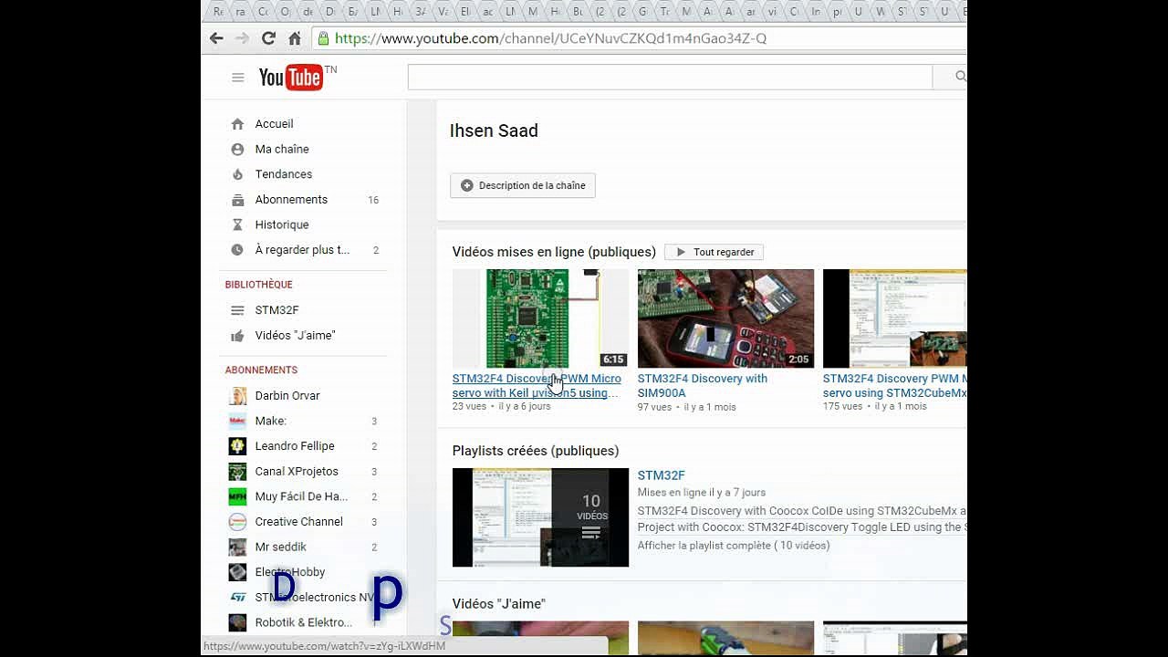Click the Vidéos "J'aime" thumbs-up icon

point(237,336)
